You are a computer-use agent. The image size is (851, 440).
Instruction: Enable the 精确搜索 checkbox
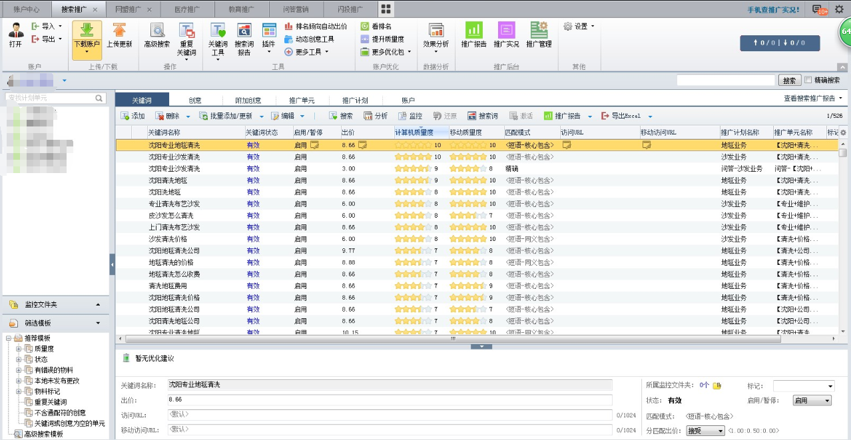(x=808, y=80)
